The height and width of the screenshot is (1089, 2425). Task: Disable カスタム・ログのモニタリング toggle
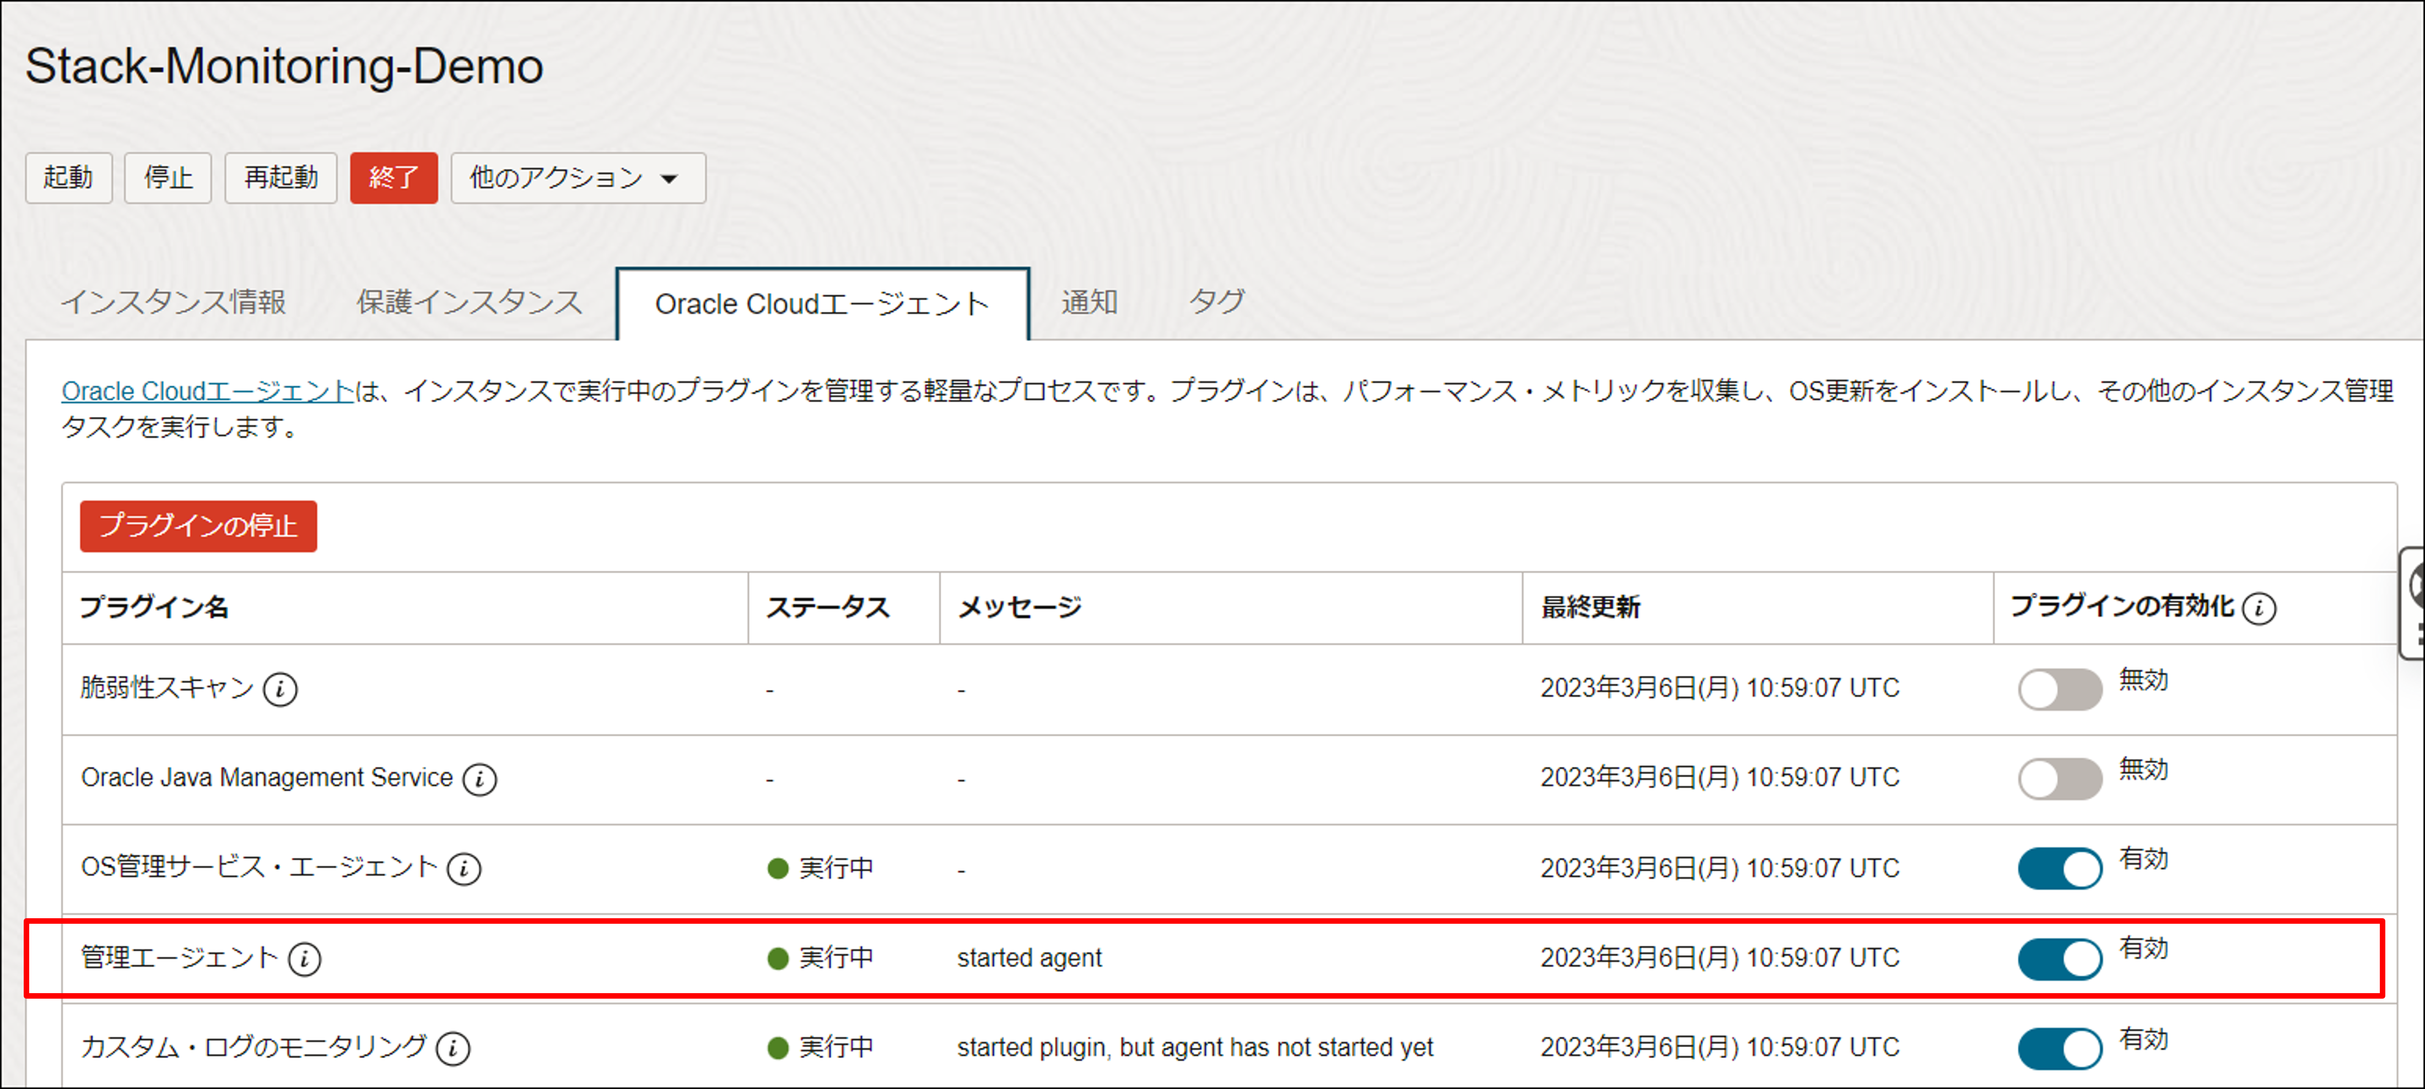[2059, 1049]
